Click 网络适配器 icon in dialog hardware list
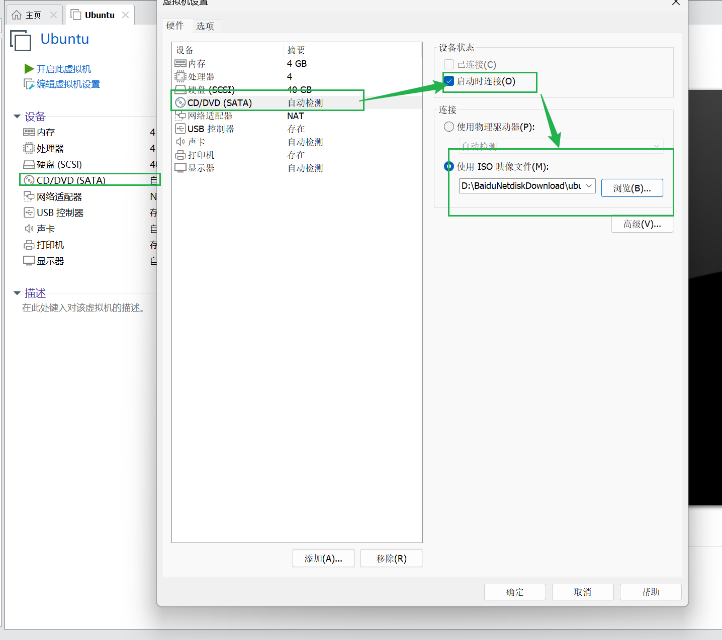Viewport: 722px width, 640px height. 180,116
